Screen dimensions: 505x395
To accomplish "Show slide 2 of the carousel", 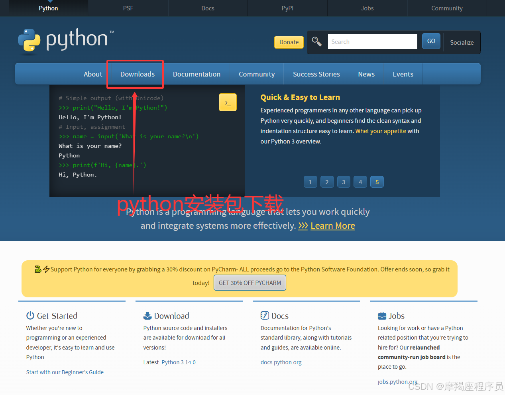I will (x=327, y=182).
